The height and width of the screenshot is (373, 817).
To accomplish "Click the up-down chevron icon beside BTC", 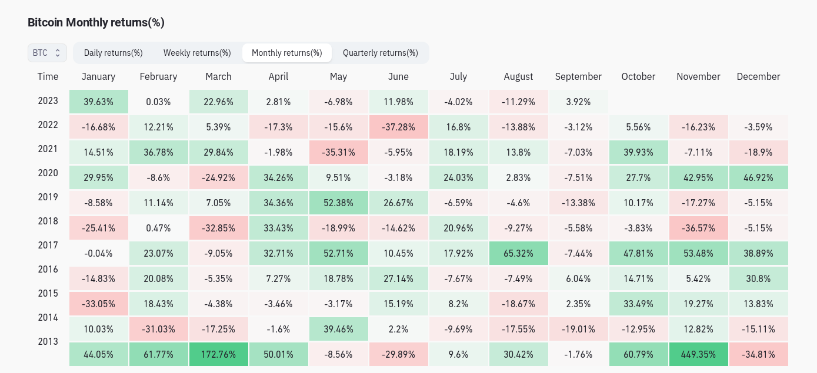I will [59, 52].
